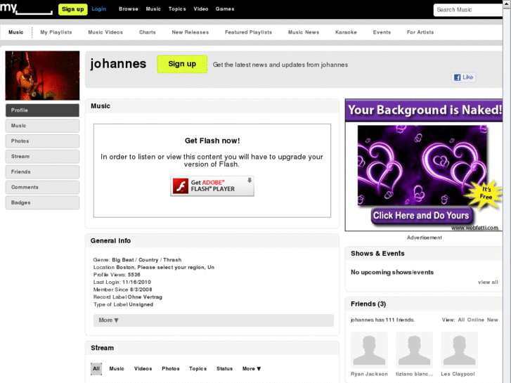Click the large Sign up button beside johannes
511x383 pixels.
pos(182,64)
